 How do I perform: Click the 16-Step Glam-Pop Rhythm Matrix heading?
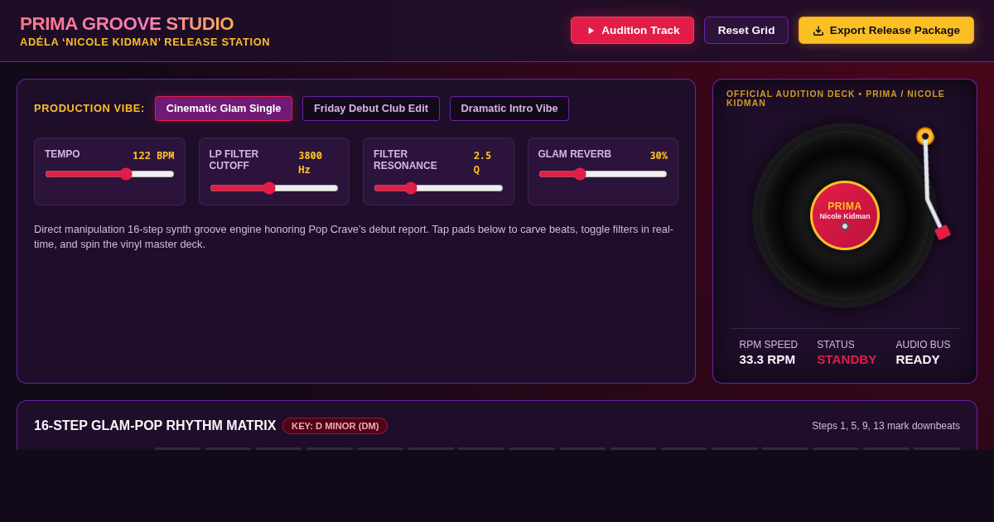[155, 426]
